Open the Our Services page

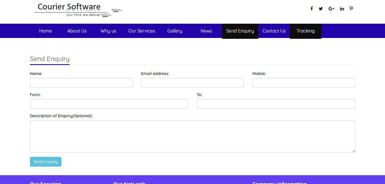pyautogui.click(x=142, y=31)
